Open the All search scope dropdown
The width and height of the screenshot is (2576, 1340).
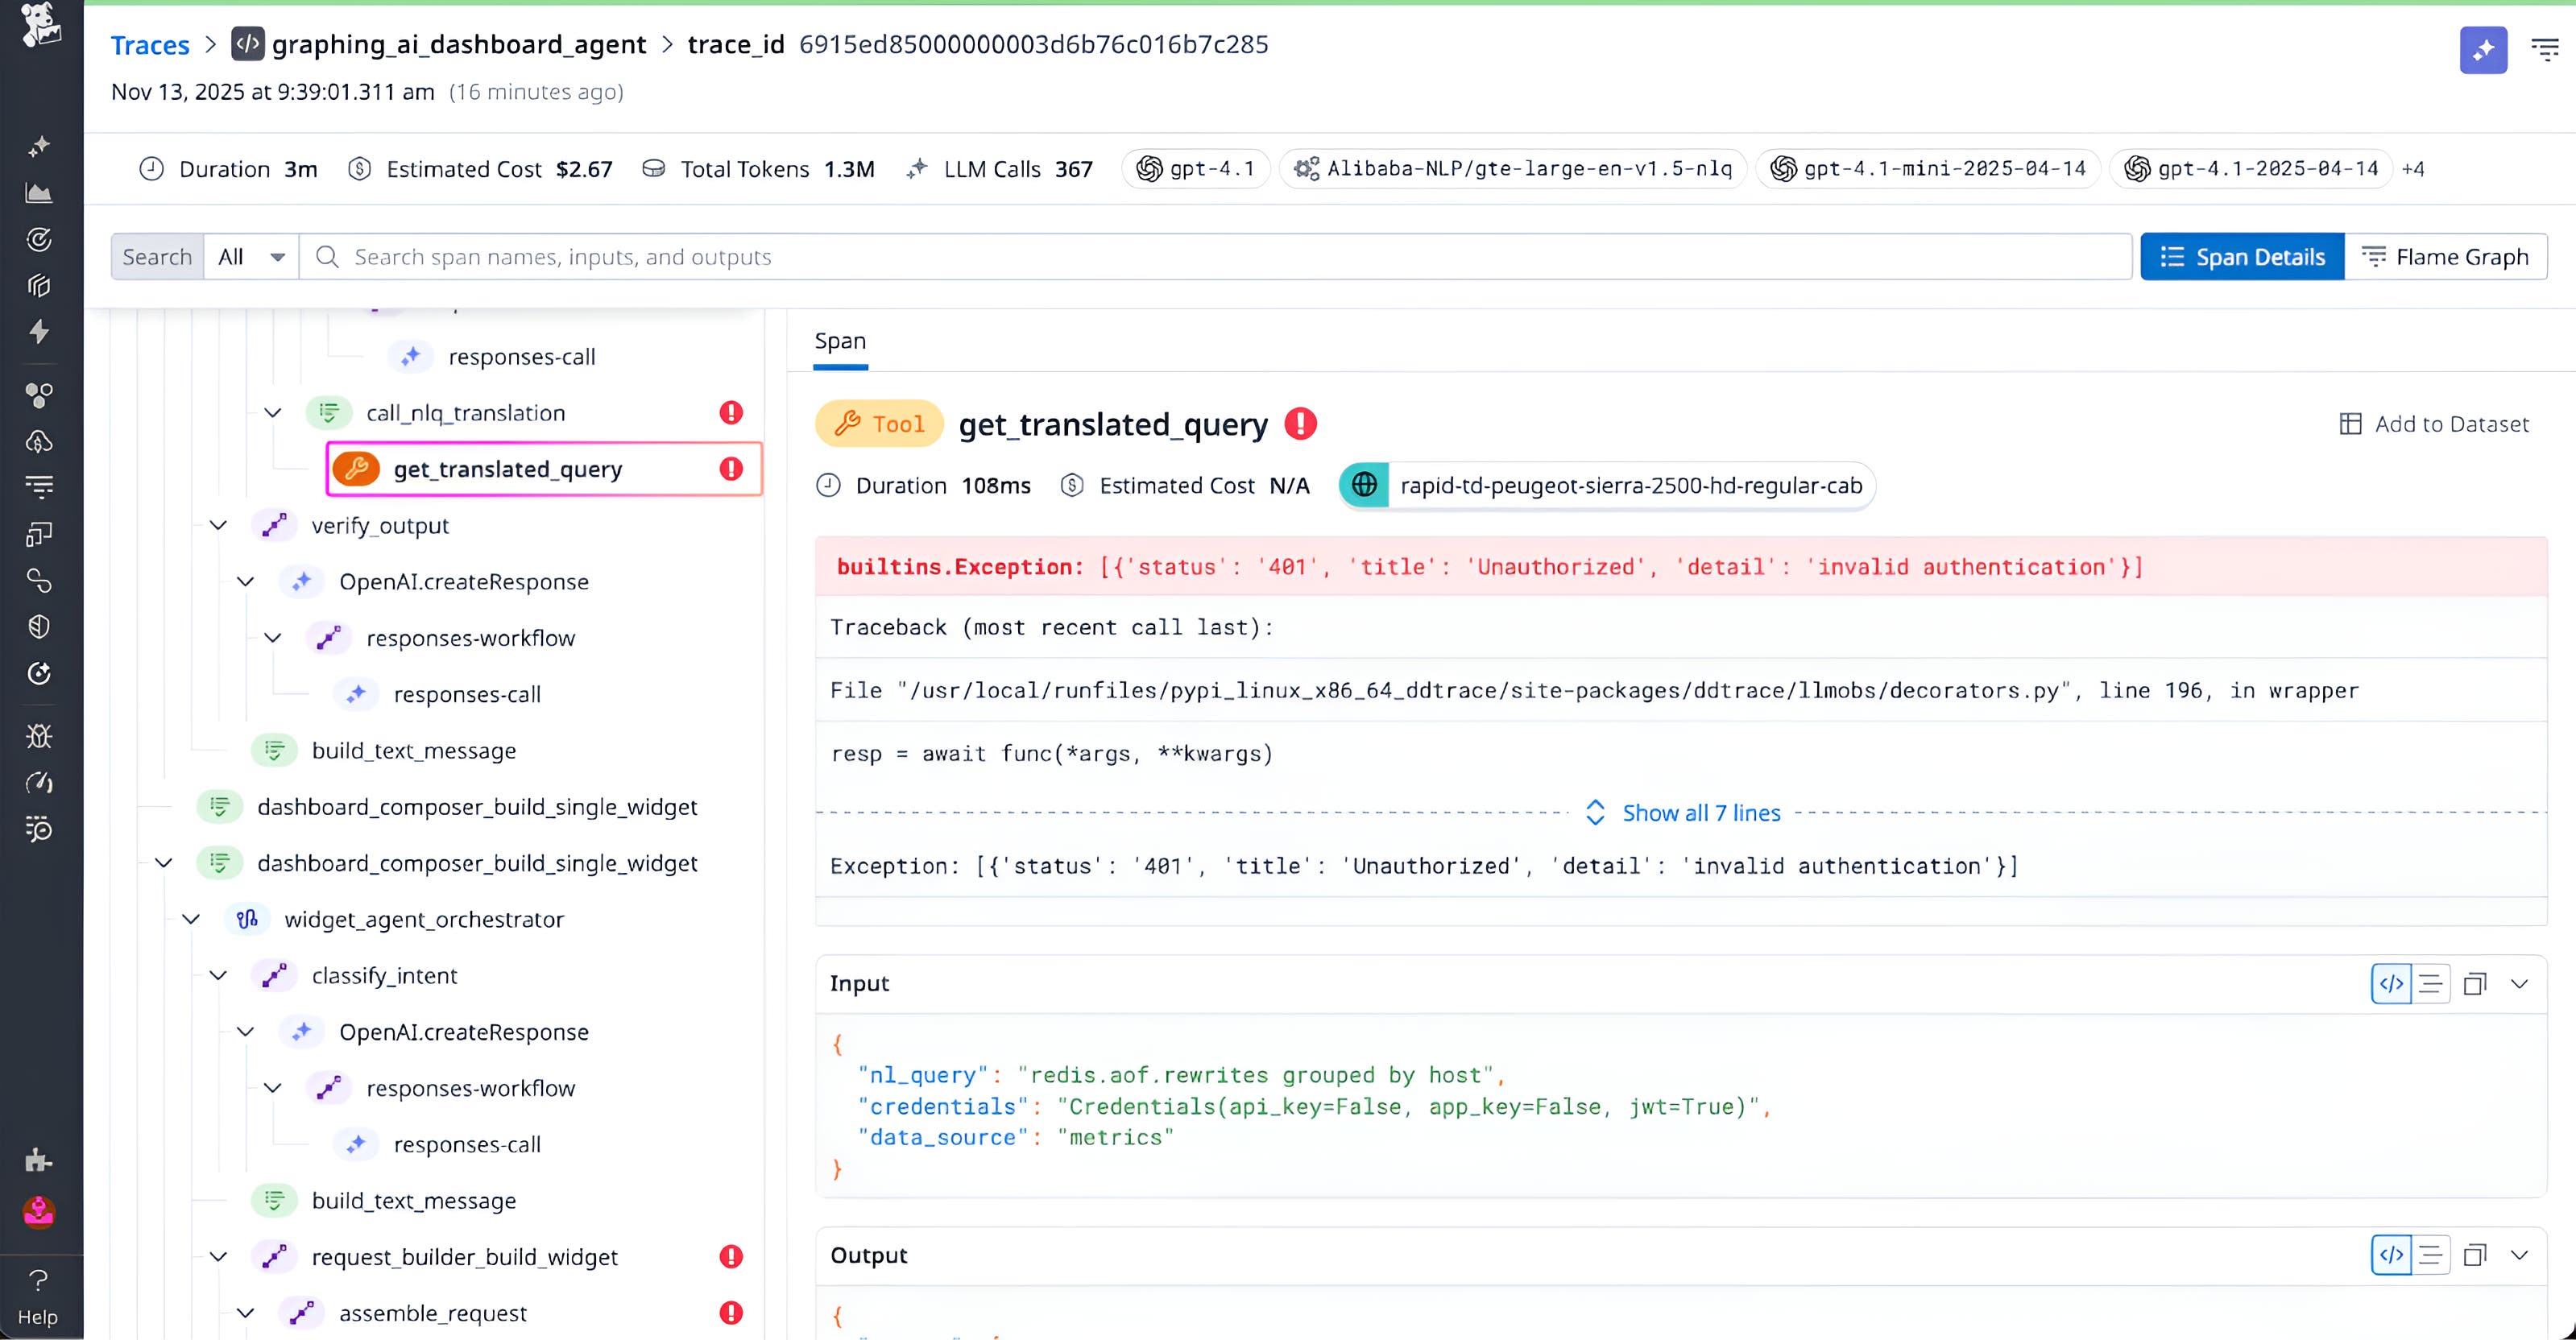250,256
